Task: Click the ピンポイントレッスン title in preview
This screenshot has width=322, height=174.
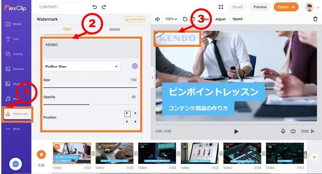Action: (x=214, y=92)
